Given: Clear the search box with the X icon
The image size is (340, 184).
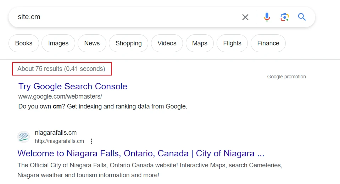Looking at the screenshot, I should (x=245, y=17).
